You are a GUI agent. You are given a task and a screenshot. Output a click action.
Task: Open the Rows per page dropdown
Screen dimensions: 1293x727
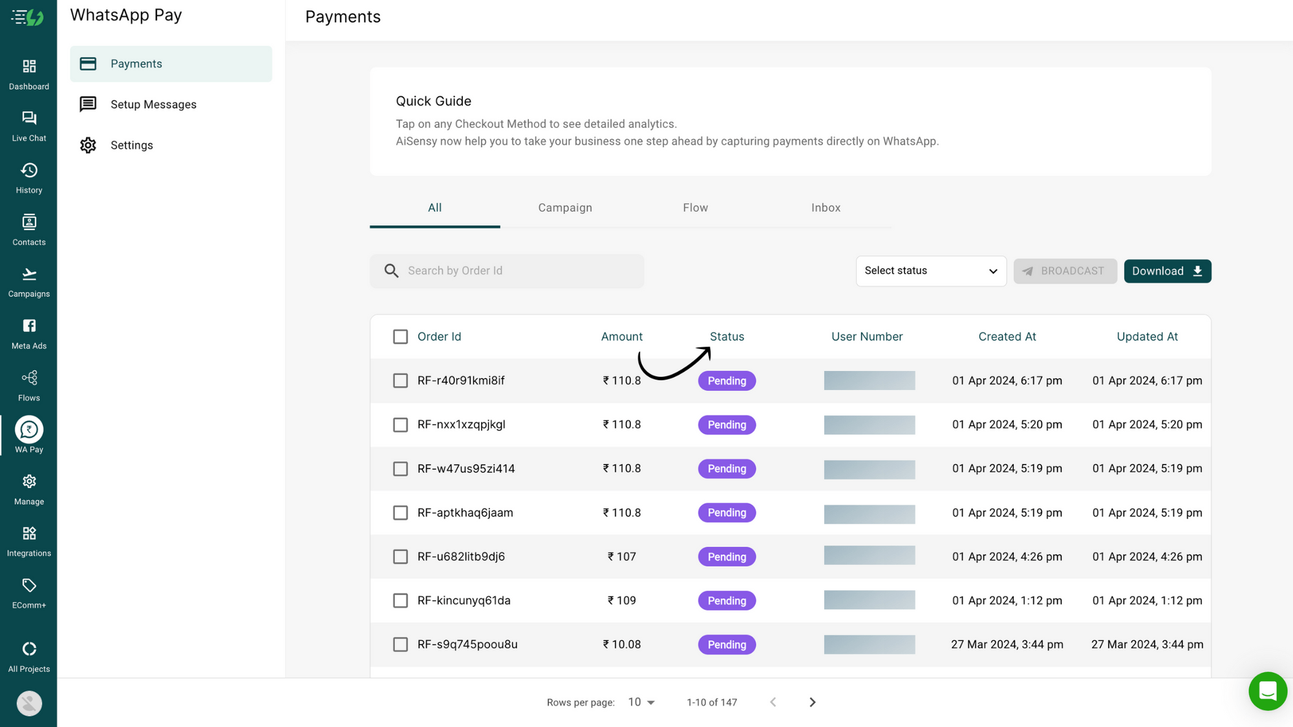click(640, 702)
